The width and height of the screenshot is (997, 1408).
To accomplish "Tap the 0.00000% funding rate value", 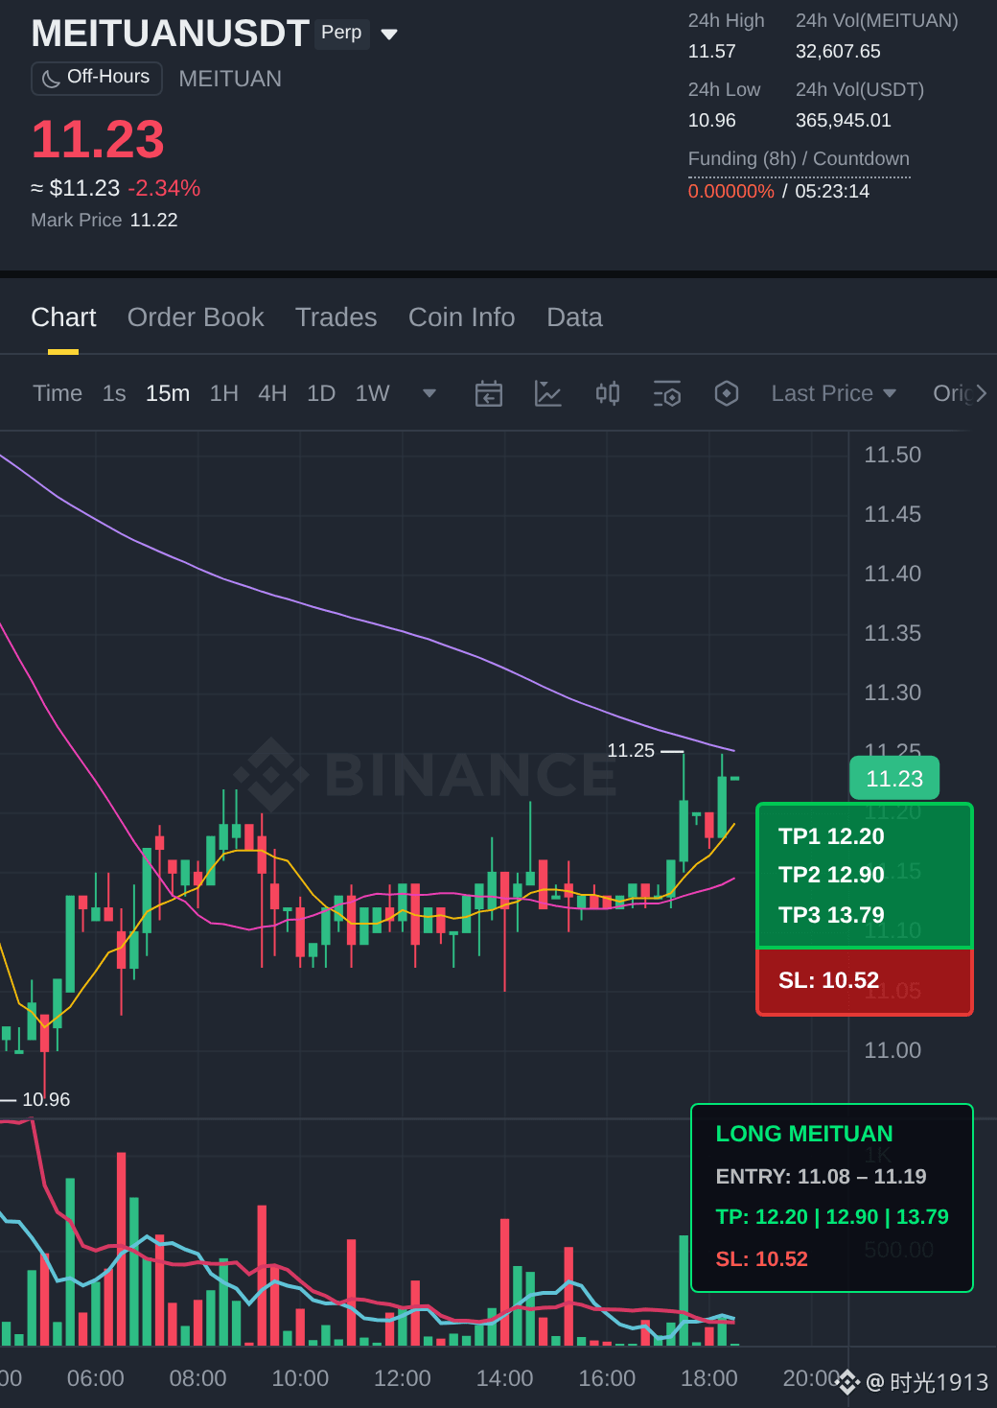I will [730, 191].
